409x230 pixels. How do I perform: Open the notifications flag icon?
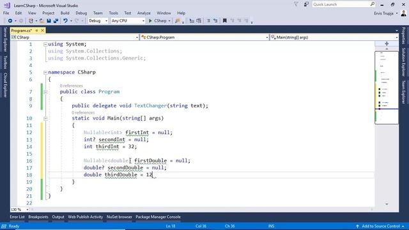pyautogui.click(x=296, y=4)
